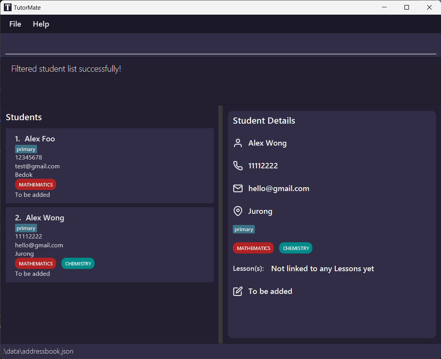The height and width of the screenshot is (359, 441).
Task: Click the Students list heading
Action: tap(24, 117)
